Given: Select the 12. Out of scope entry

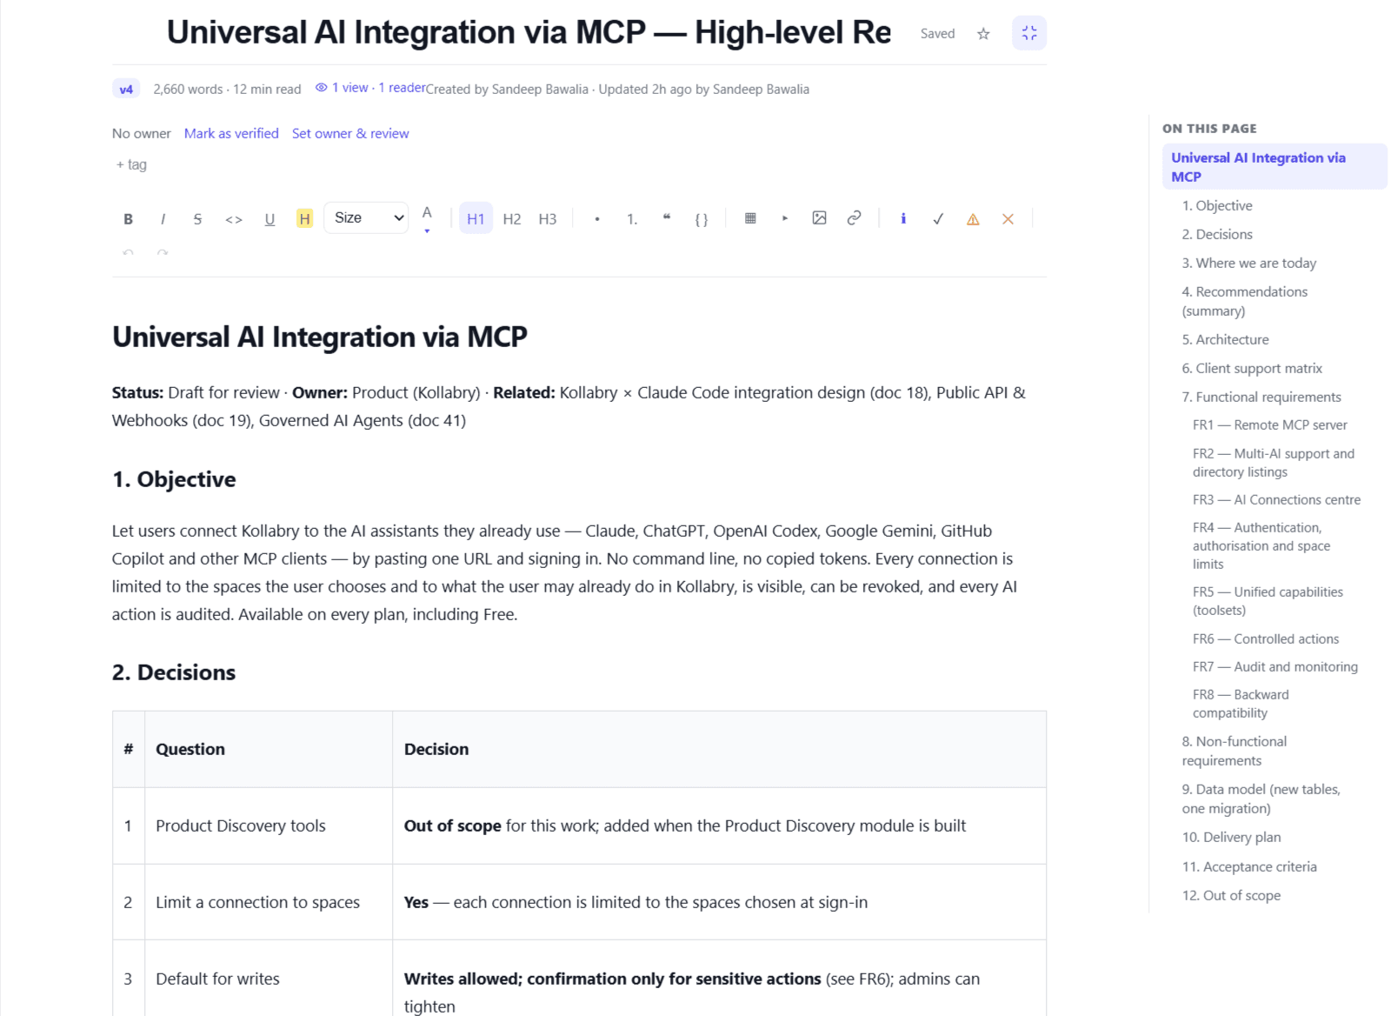Looking at the screenshot, I should click(1231, 895).
